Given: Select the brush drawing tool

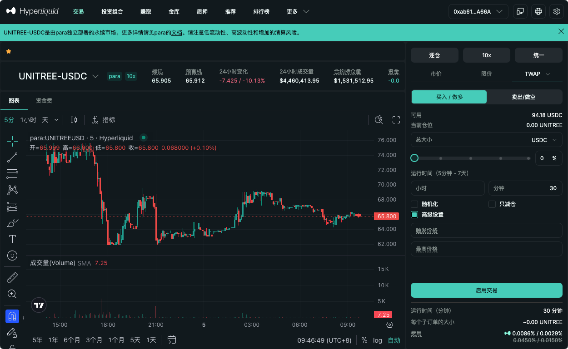Looking at the screenshot, I should click(x=12, y=223).
